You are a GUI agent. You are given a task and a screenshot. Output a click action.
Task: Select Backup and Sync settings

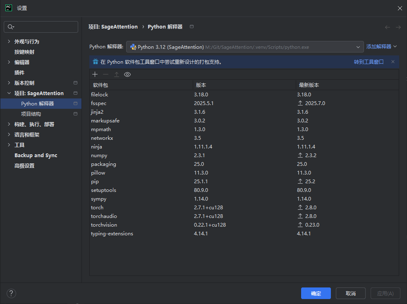(x=36, y=155)
